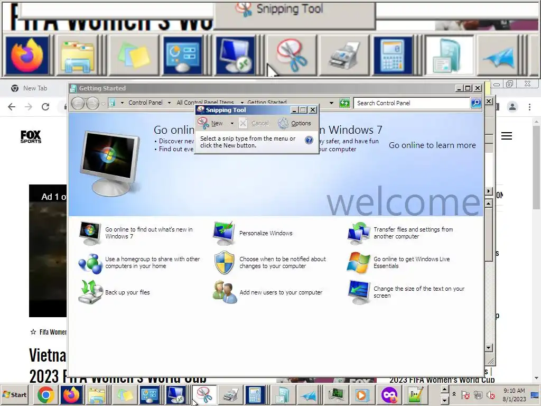The width and height of the screenshot is (541, 406).
Task: Click the Snipping Tool taskbar button
Action: 203,394
